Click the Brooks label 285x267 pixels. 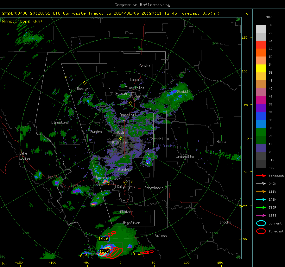point(225,222)
